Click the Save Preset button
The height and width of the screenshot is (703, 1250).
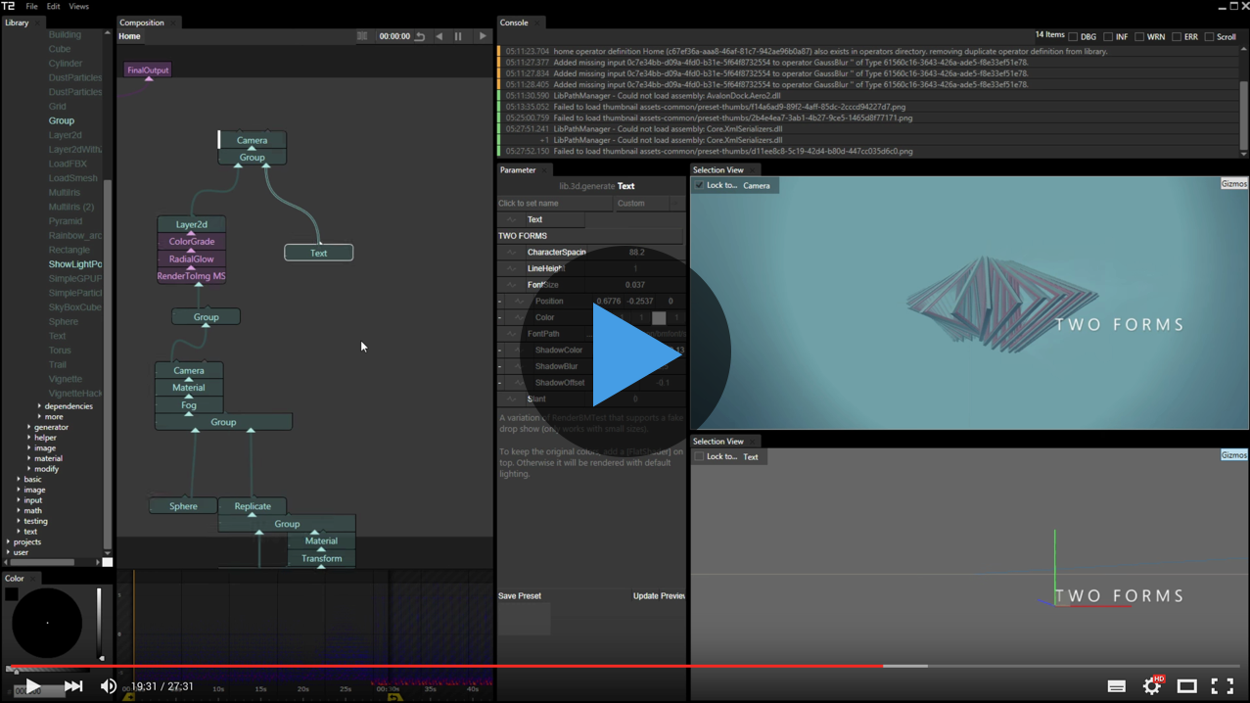[x=520, y=596]
